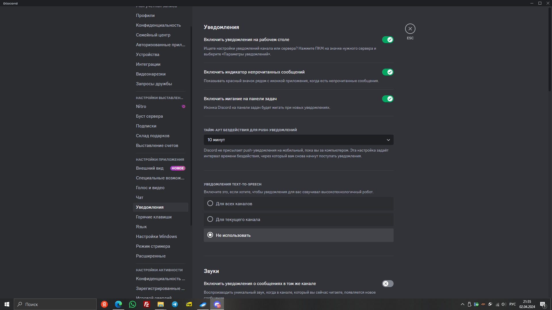Disable desktop notifications toggle
The height and width of the screenshot is (310, 552).
(388, 40)
